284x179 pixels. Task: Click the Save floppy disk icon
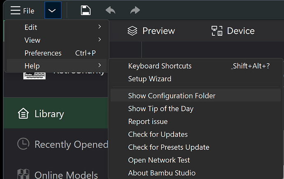[x=86, y=10]
